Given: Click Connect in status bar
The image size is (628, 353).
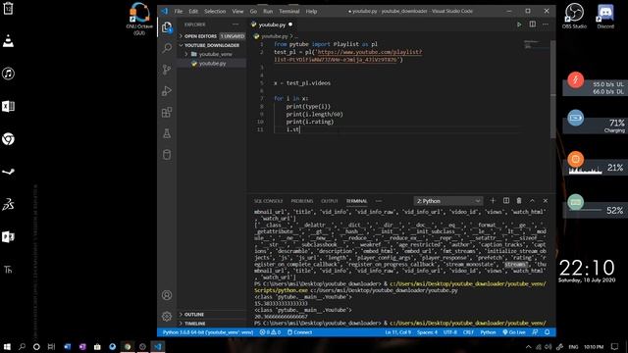Looking at the screenshot, I should (299, 332).
